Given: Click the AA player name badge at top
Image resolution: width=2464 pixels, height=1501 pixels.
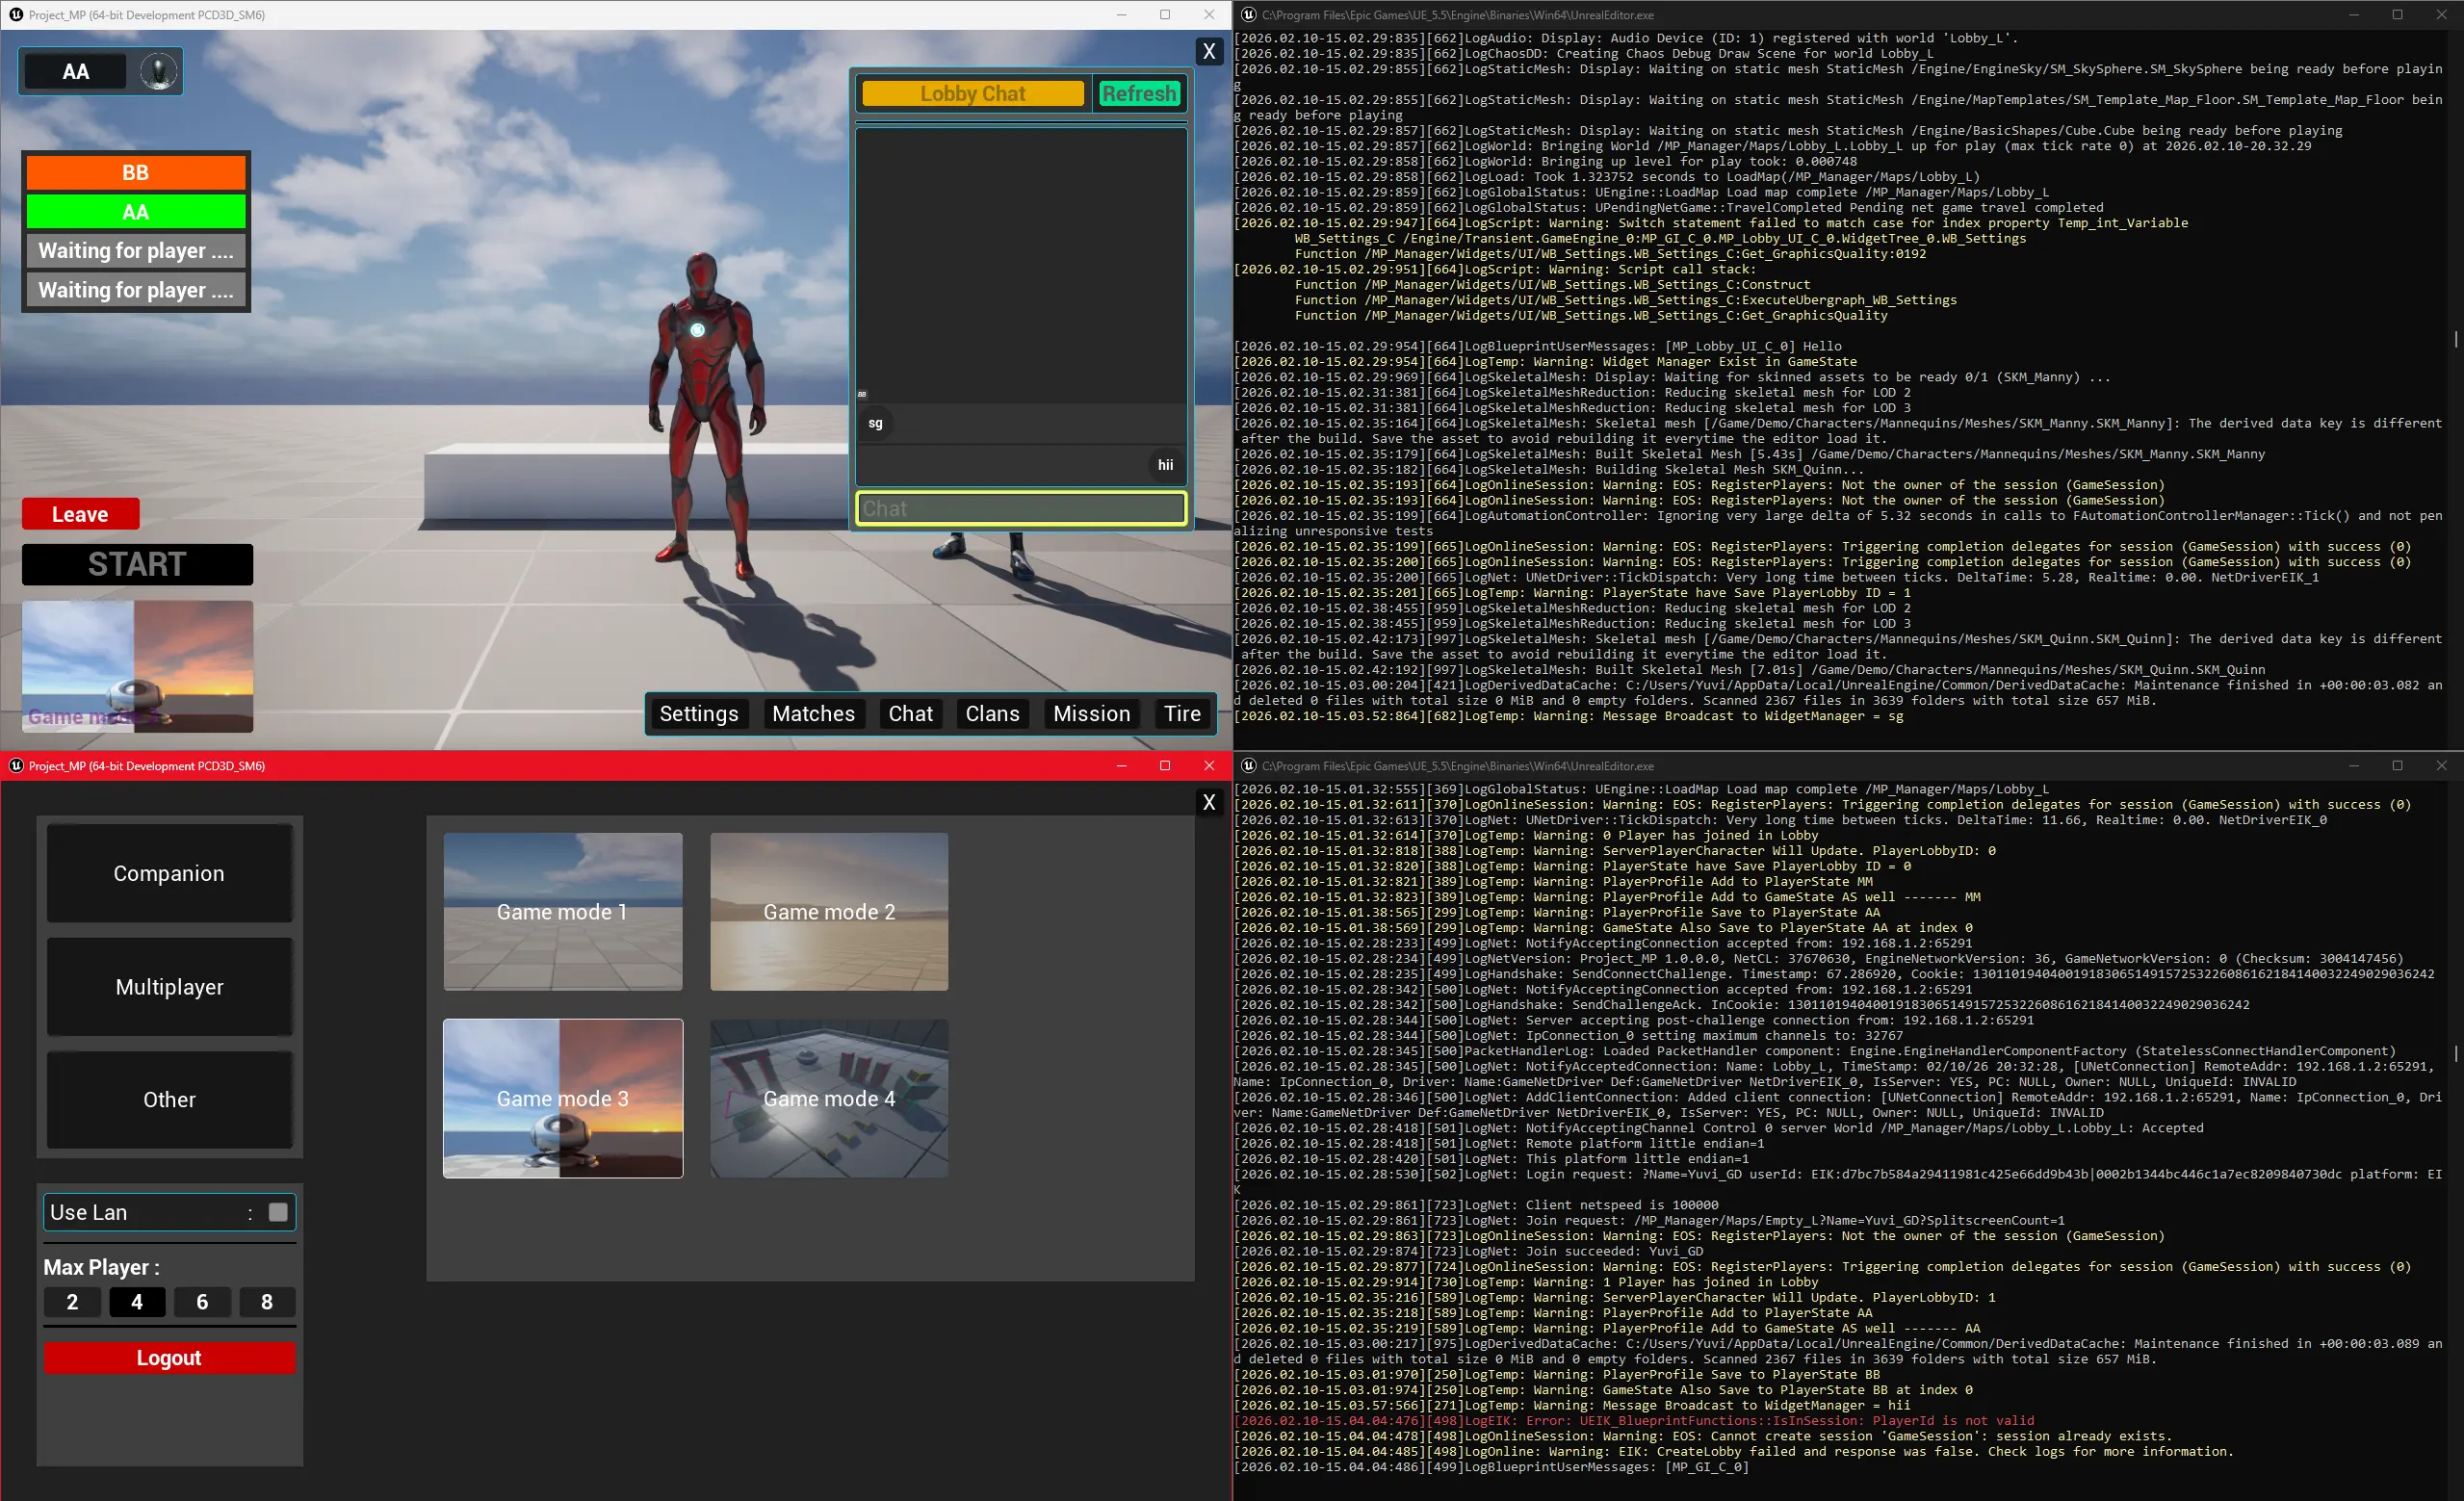Looking at the screenshot, I should tap(76, 71).
